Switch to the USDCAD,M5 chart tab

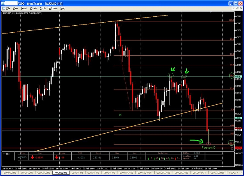click(x=44, y=172)
